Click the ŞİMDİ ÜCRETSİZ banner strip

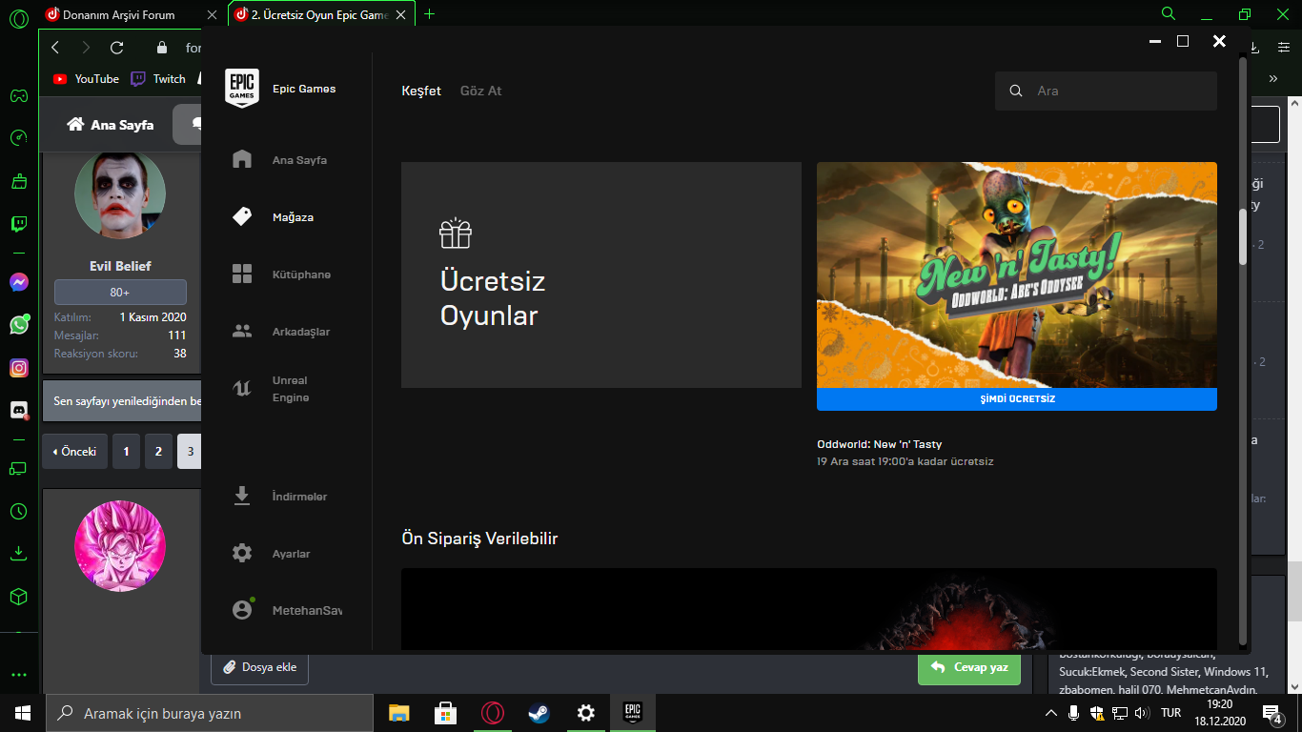[1017, 399]
